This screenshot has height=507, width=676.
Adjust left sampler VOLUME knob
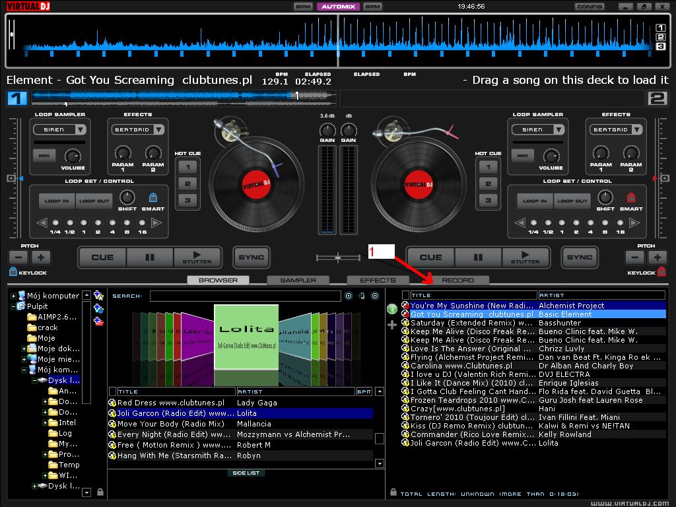[73, 156]
